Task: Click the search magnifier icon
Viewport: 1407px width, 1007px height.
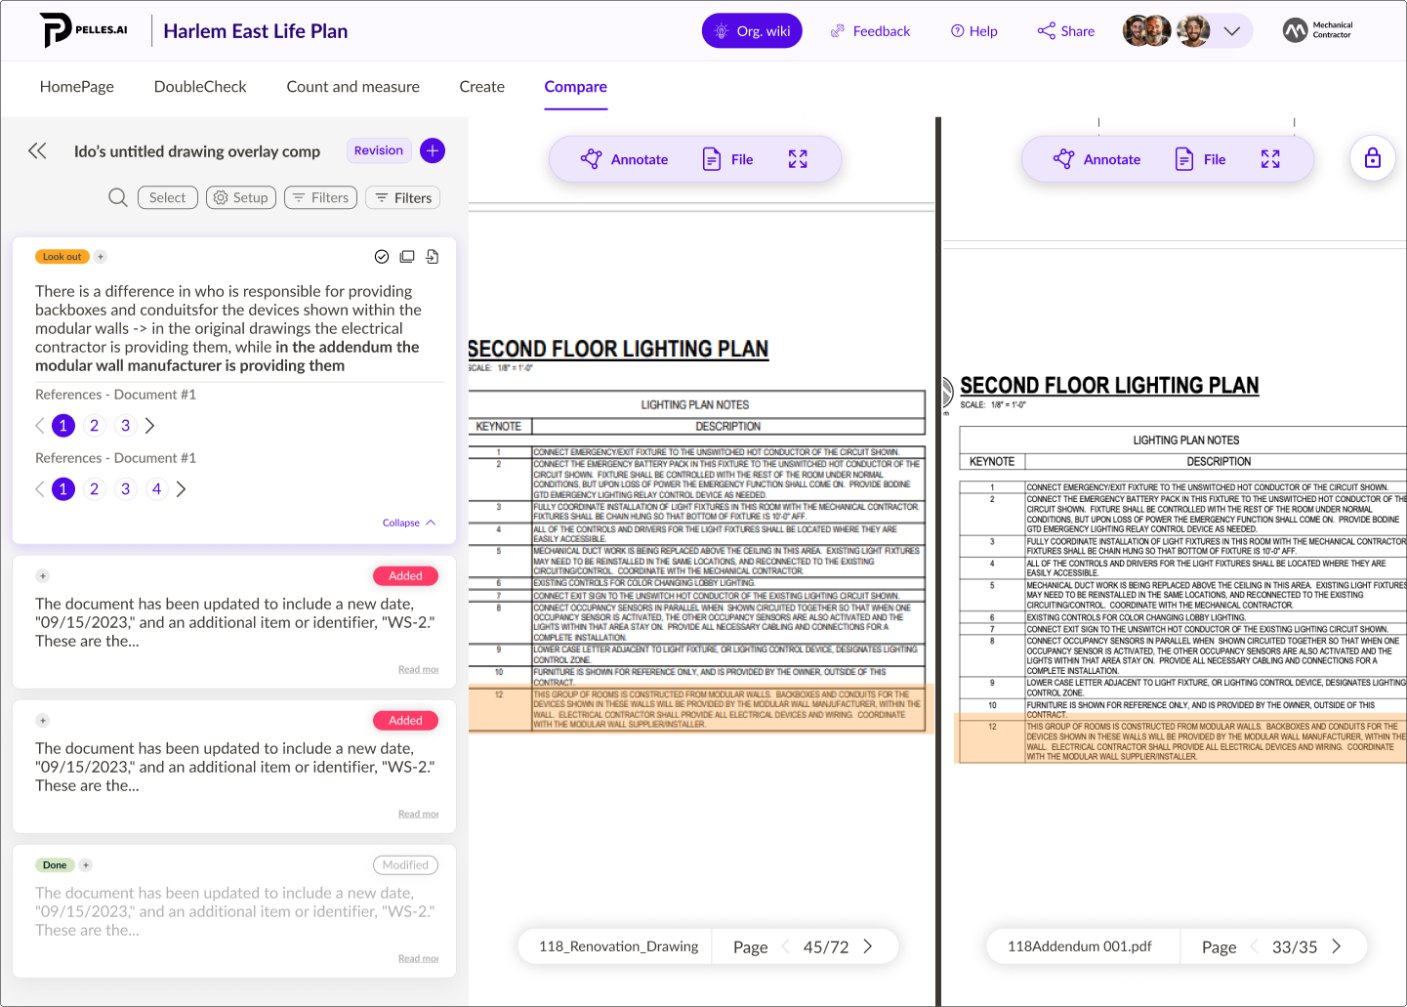Action: pyautogui.click(x=118, y=197)
